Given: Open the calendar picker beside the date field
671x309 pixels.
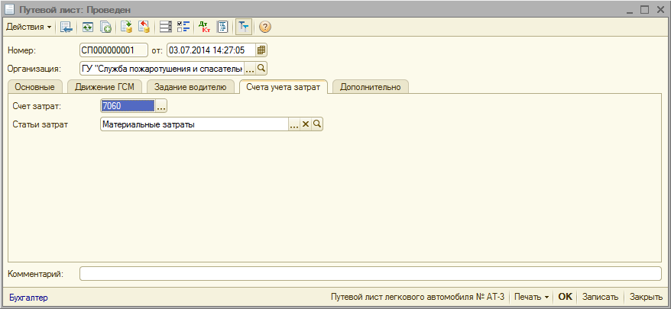Looking at the screenshot, I should [x=261, y=50].
